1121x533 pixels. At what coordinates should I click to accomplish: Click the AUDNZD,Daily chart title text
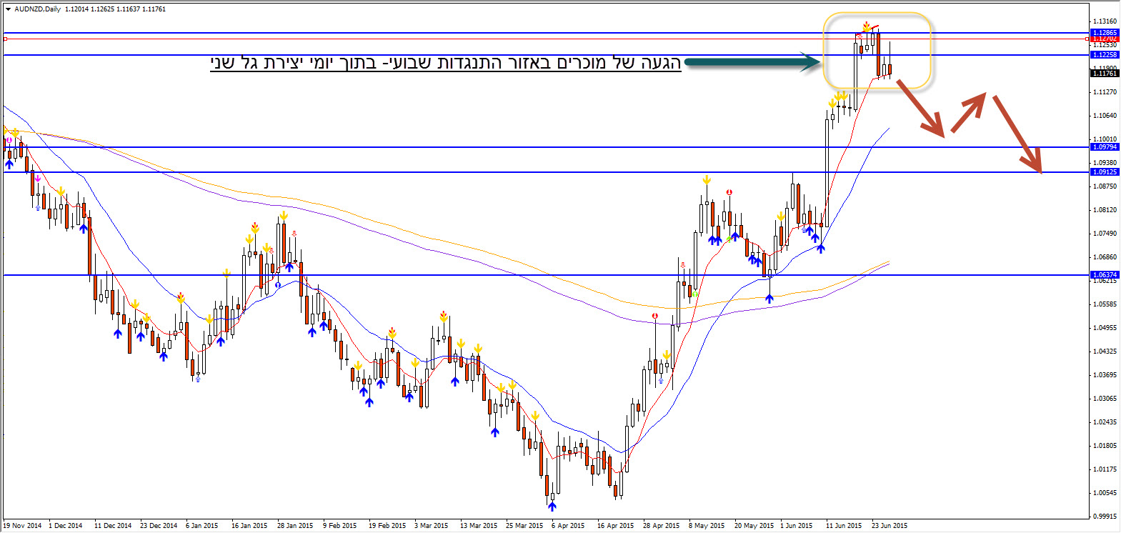[x=38, y=9]
